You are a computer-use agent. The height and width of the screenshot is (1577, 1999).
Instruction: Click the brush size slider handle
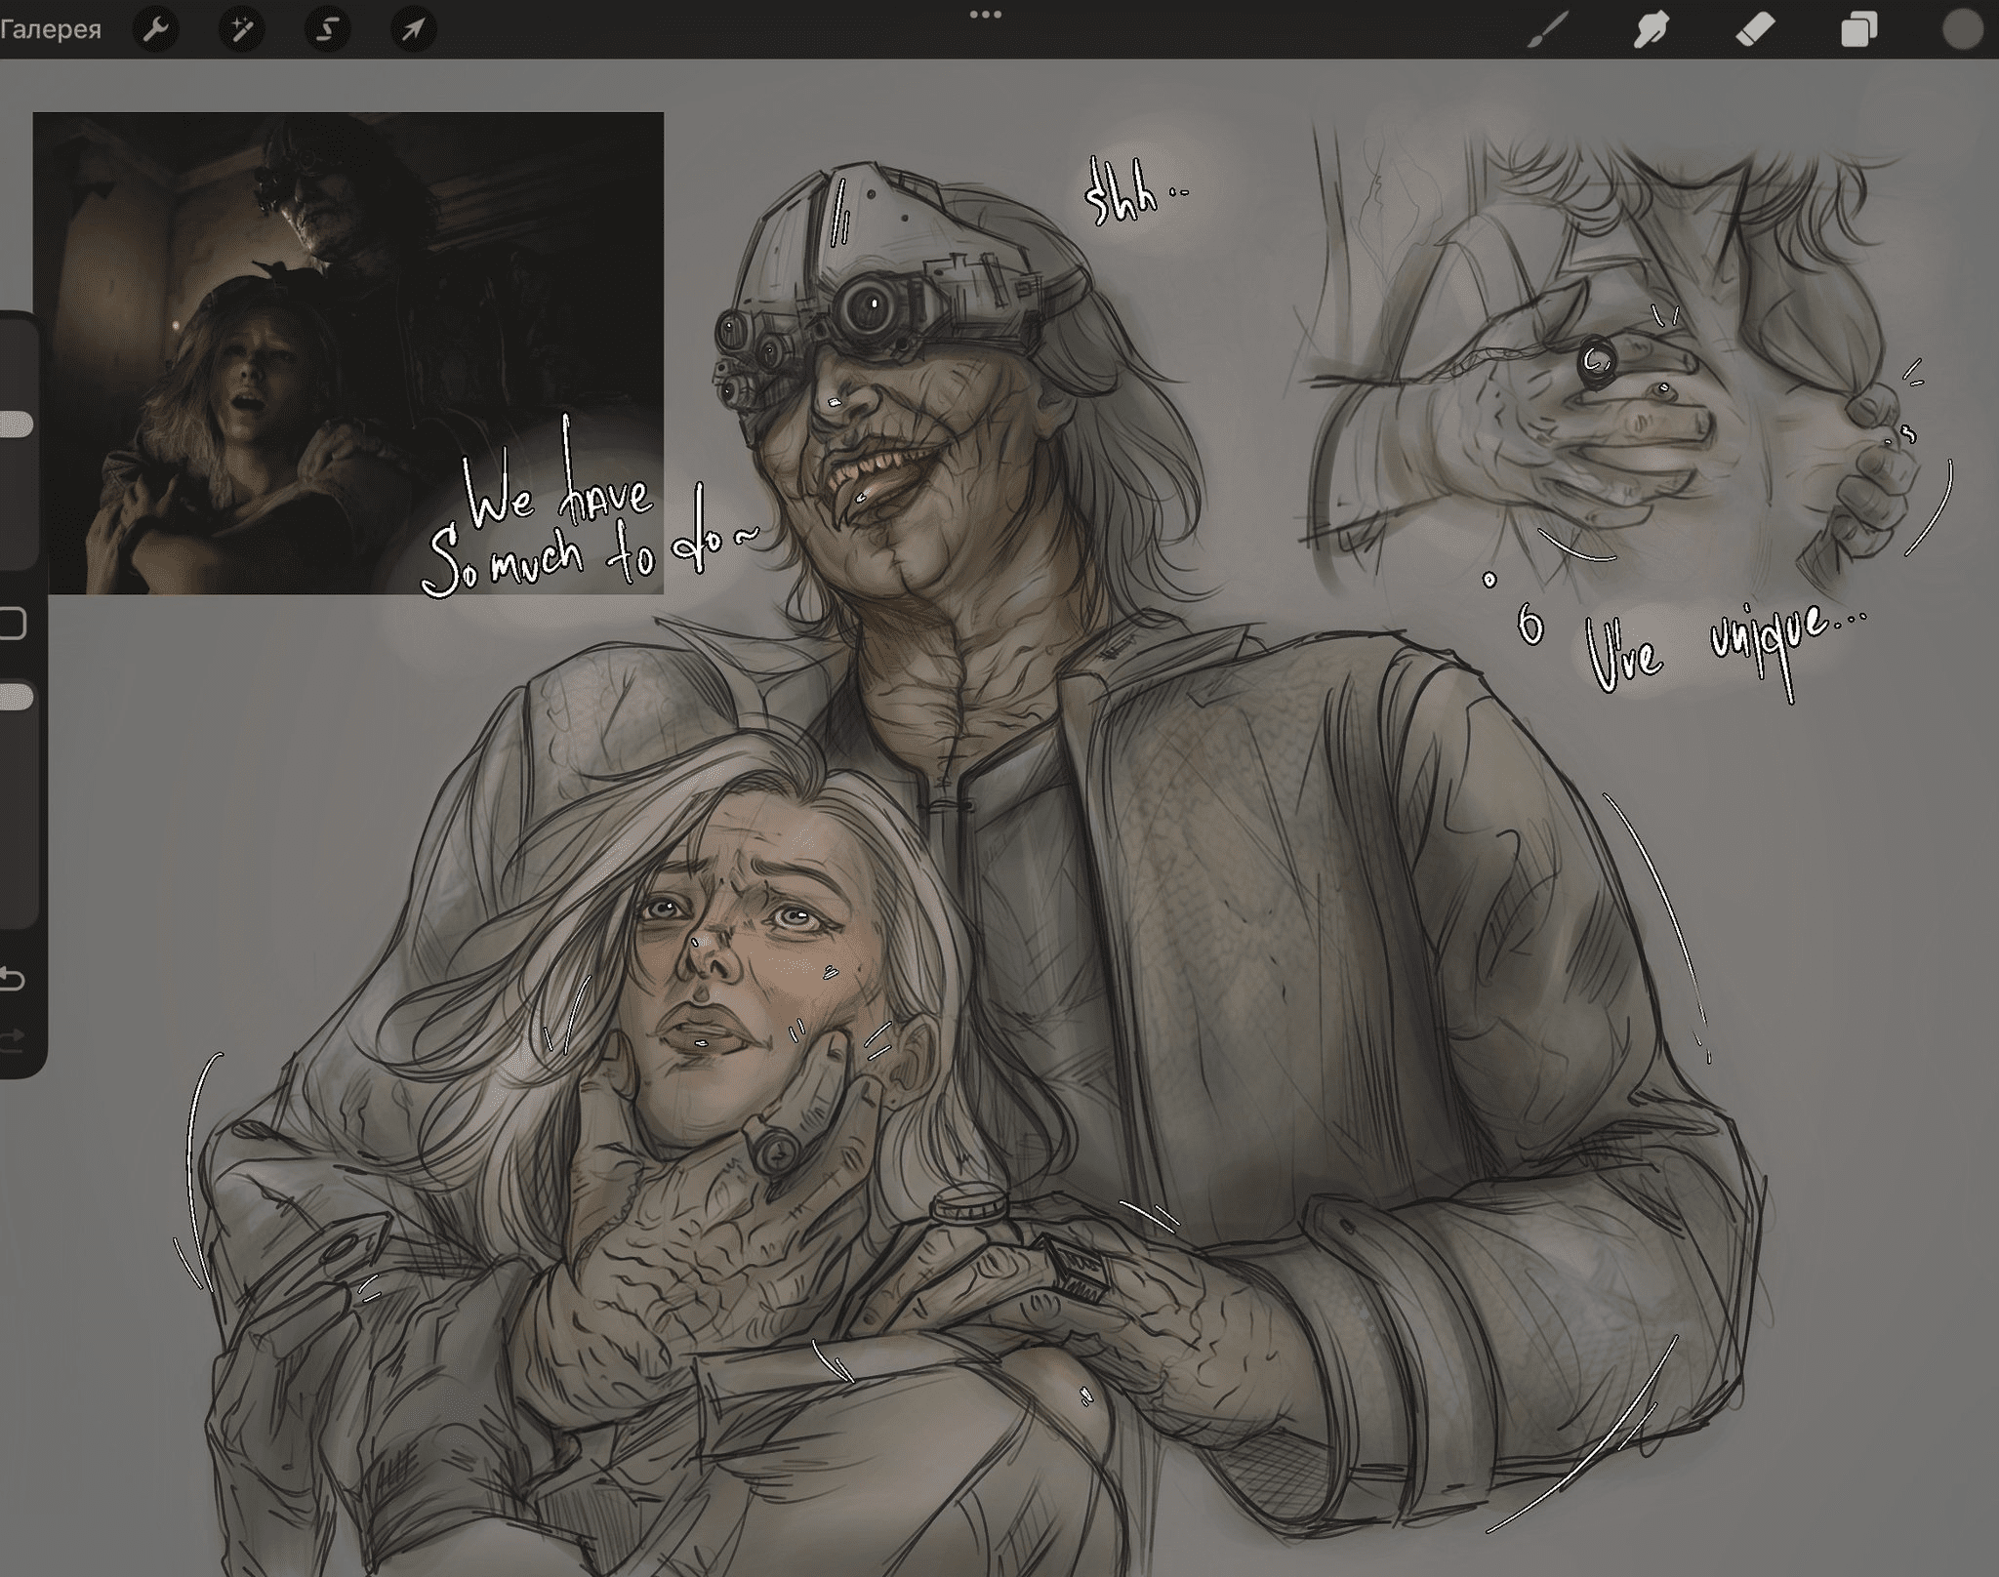[16, 424]
